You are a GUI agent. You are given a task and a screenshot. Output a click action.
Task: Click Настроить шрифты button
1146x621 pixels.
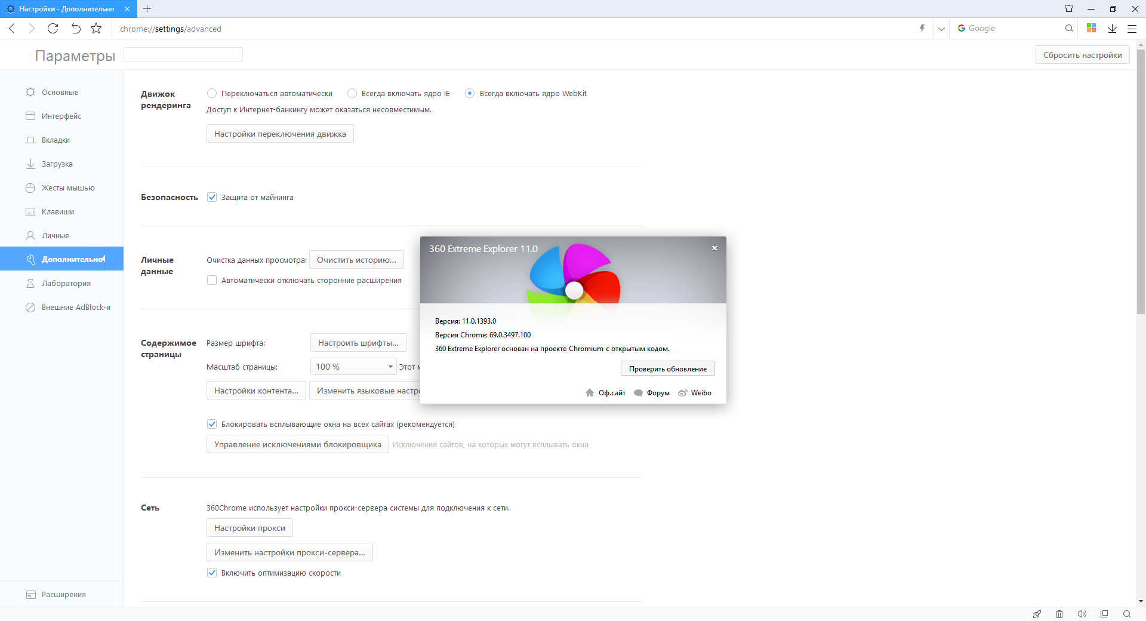point(358,343)
